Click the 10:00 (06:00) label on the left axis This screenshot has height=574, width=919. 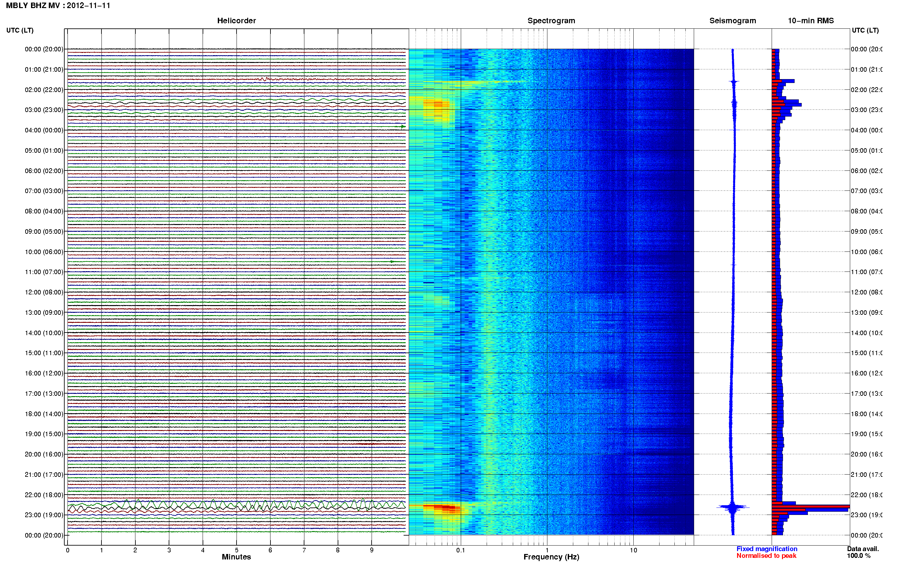tap(44, 252)
